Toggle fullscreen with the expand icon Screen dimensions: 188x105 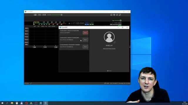click(x=120, y=15)
